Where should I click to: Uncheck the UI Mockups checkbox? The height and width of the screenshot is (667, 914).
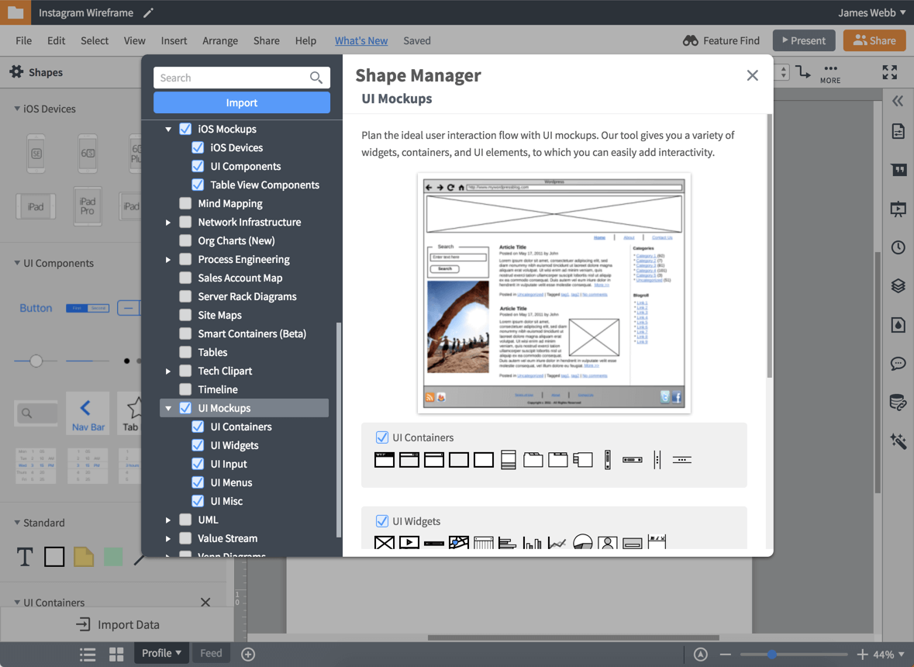[x=185, y=408]
